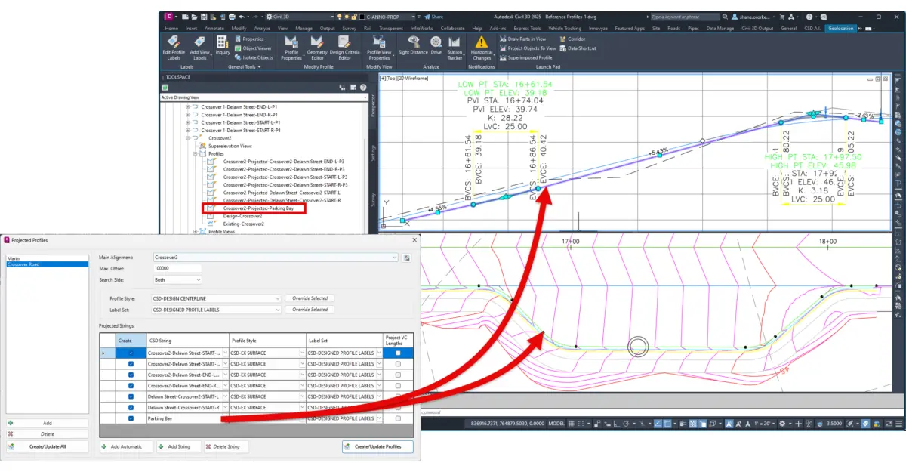Click the Horizontal Changes warning icon

coord(482,42)
